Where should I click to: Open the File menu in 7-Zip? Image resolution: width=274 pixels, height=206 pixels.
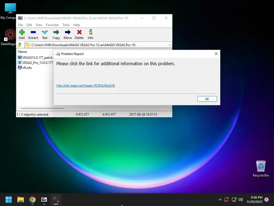coord(20,25)
